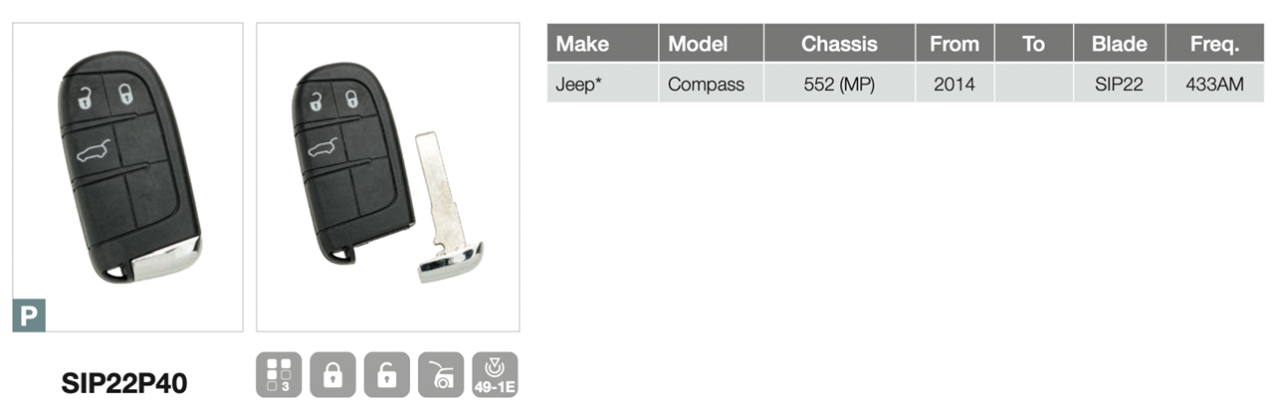Screen dimensions: 1274x412
Task: Click the grey P badge
Action: (x=28, y=314)
